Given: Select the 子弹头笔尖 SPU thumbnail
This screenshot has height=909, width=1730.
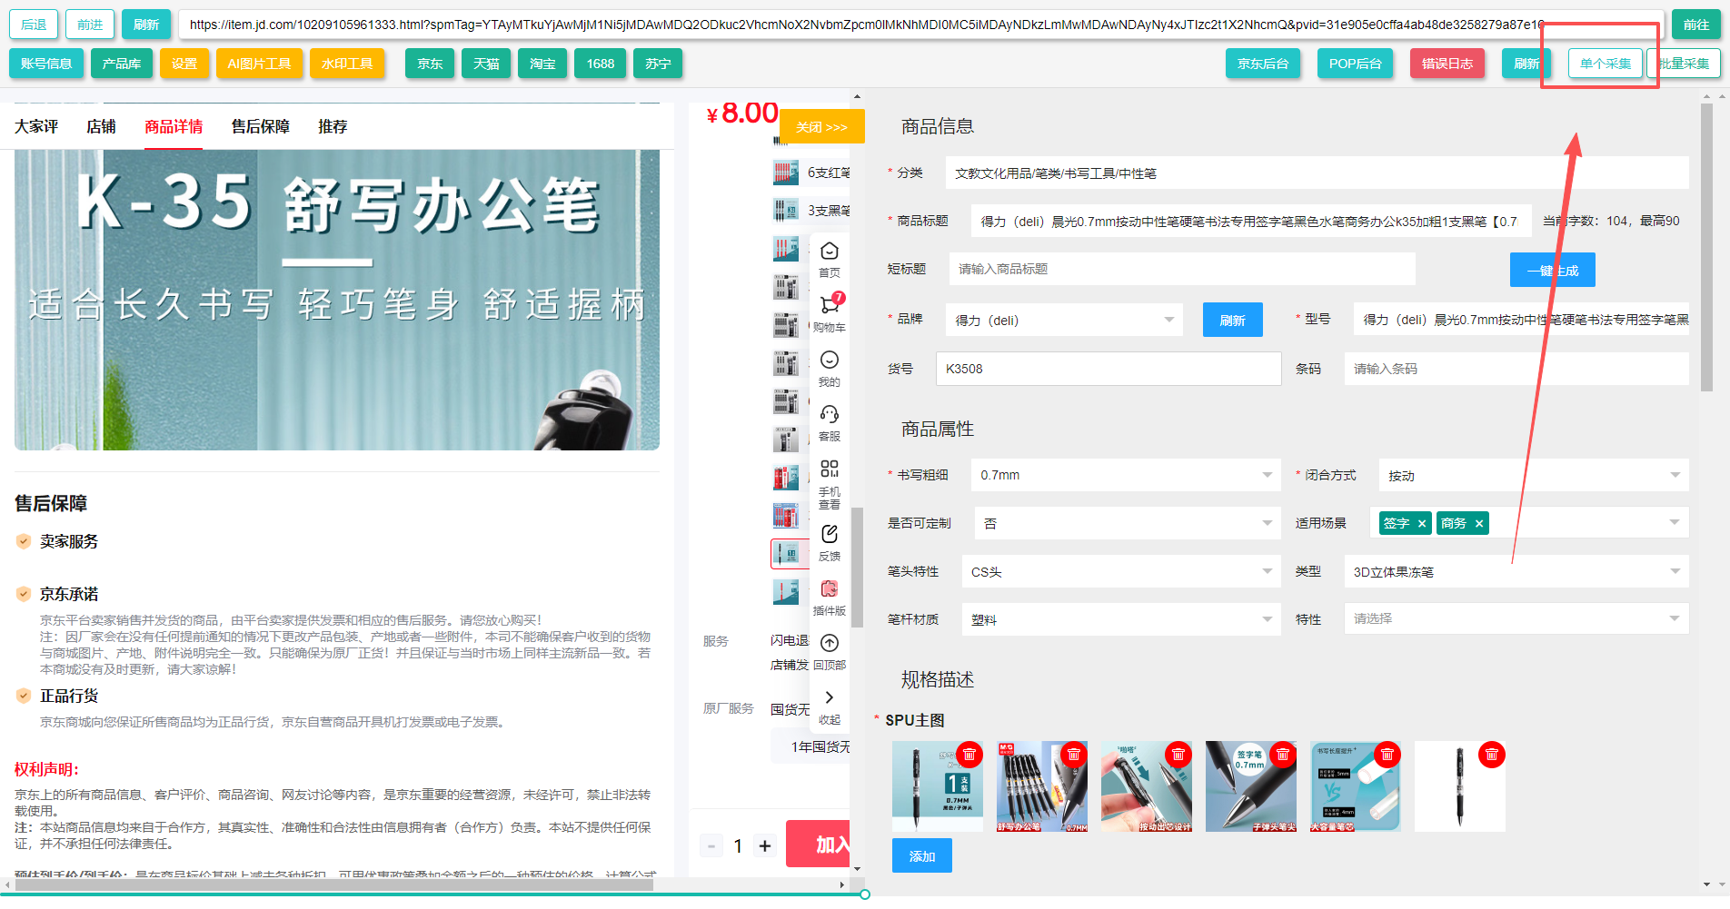Looking at the screenshot, I should (1250, 786).
